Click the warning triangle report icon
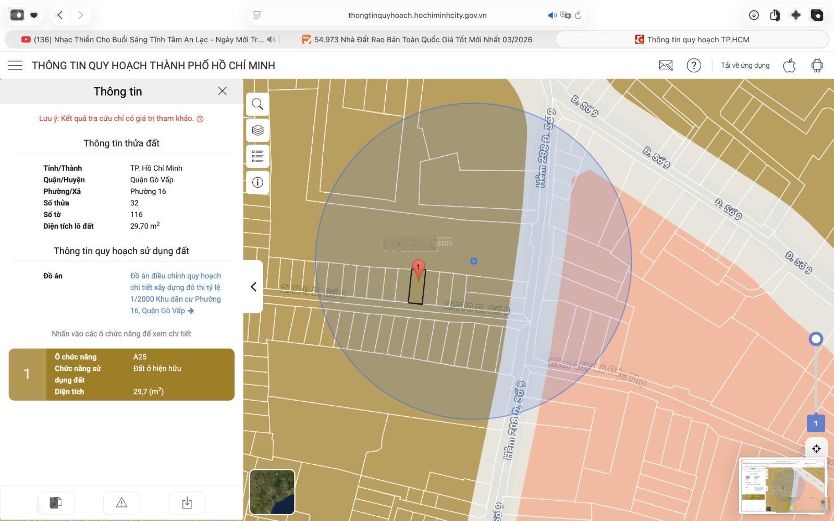The image size is (834, 521). [121, 503]
